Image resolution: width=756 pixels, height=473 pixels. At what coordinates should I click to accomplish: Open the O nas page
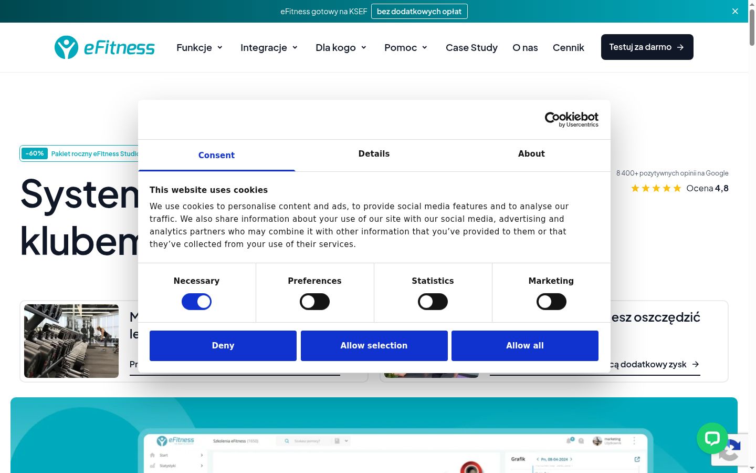[x=525, y=47]
